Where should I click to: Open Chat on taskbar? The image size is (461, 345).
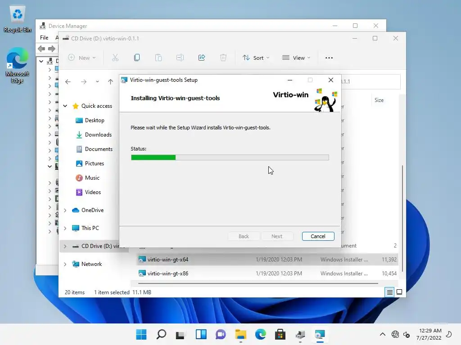click(221, 334)
